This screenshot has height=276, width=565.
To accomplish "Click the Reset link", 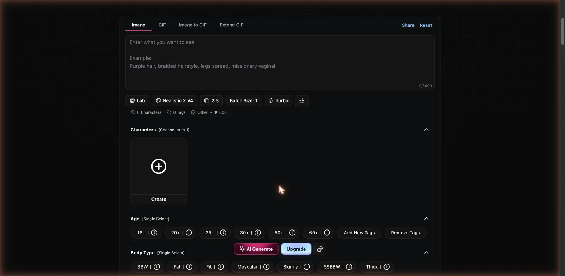I will pyautogui.click(x=426, y=25).
